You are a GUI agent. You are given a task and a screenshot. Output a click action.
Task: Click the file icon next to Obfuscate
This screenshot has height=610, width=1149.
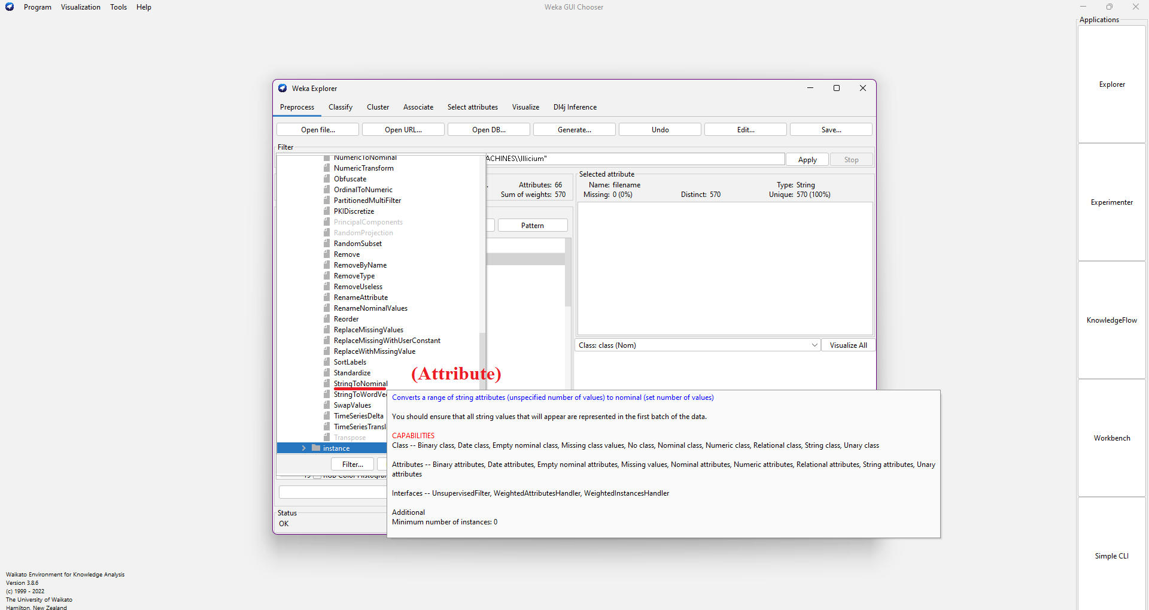327,179
